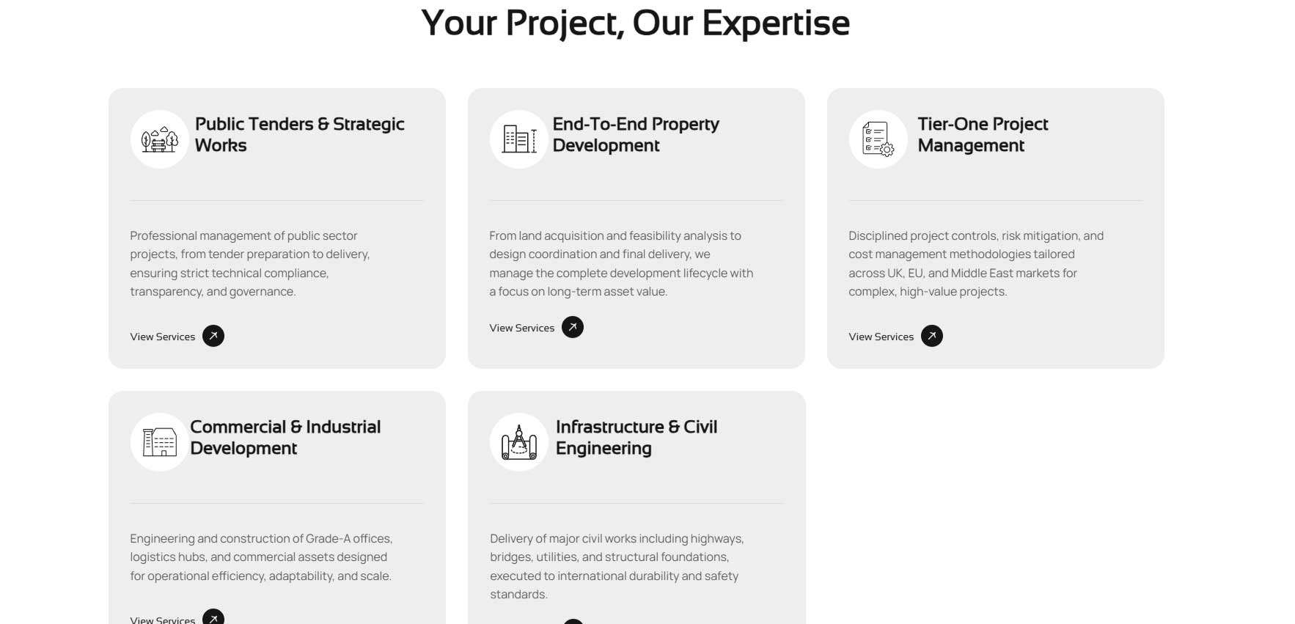Click the park bench and trees icon
The height and width of the screenshot is (624, 1295).
pos(159,139)
